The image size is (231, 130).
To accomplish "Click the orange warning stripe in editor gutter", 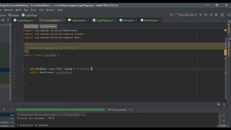I will pos(225,52).
